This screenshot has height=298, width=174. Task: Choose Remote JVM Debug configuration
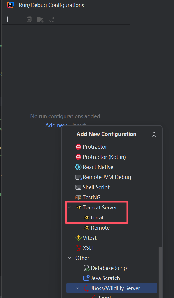pyautogui.click(x=107, y=177)
